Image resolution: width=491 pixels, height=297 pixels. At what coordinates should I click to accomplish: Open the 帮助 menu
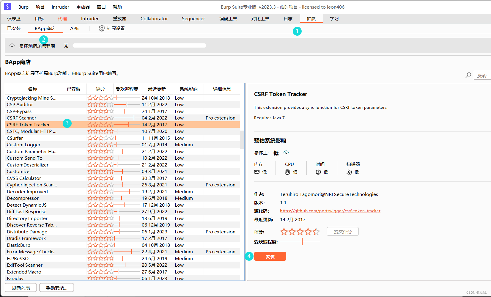click(x=117, y=7)
